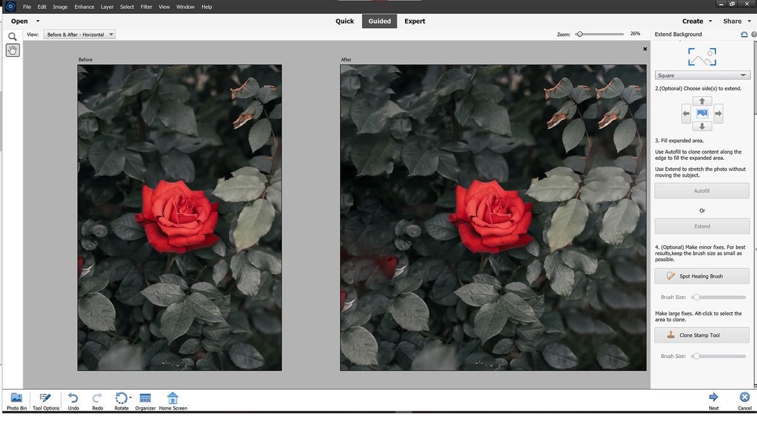Open the Organizer
The width and height of the screenshot is (757, 426).
click(x=145, y=401)
